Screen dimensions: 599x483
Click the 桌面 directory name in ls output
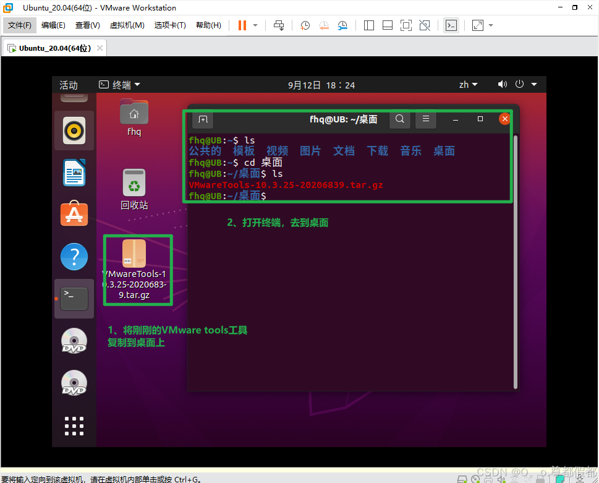tap(444, 151)
